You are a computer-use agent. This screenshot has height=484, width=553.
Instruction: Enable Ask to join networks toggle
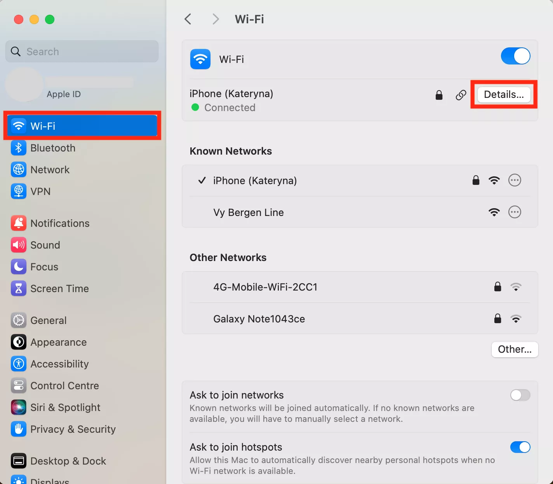pos(520,395)
